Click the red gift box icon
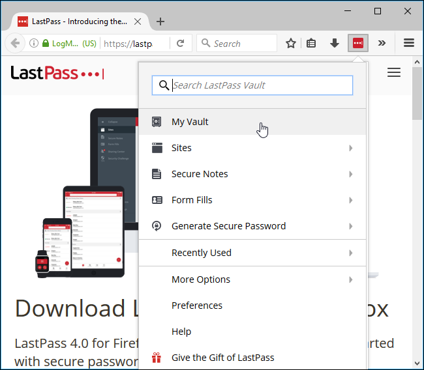 coord(157,358)
